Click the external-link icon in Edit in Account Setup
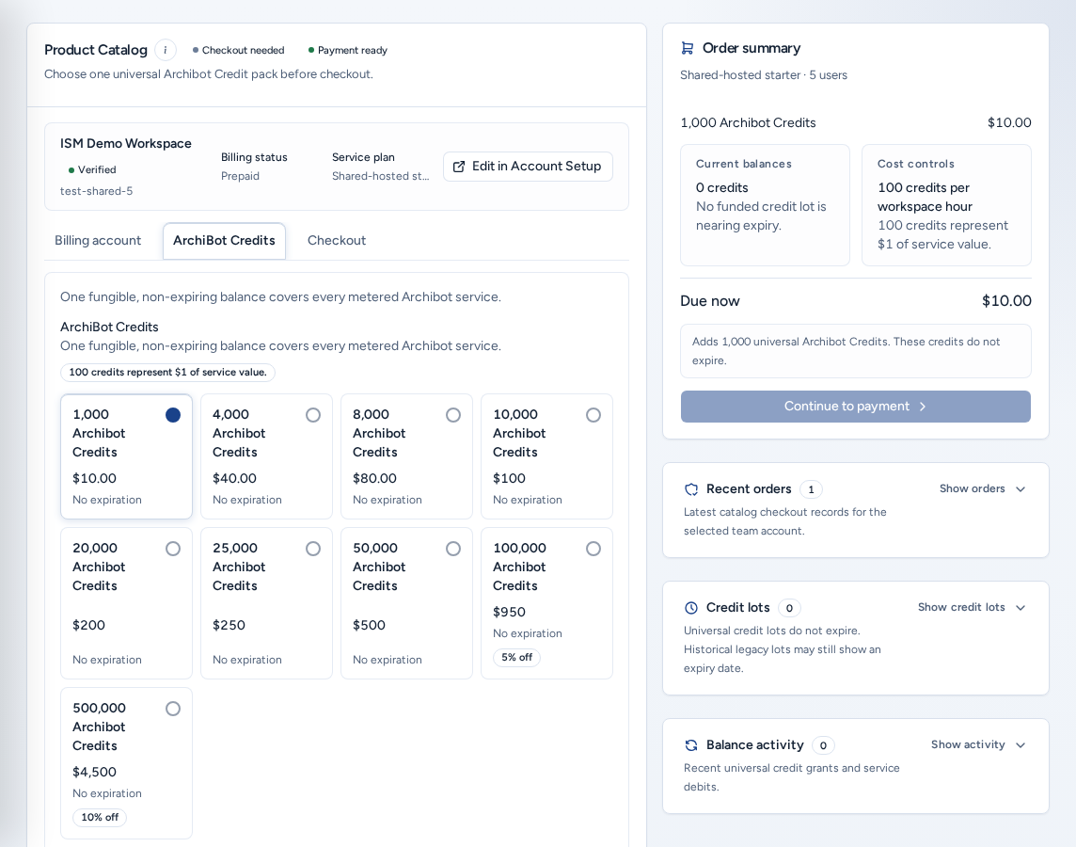 point(459,166)
